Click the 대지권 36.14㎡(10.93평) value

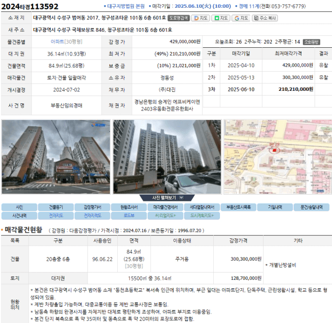[x=66, y=54]
